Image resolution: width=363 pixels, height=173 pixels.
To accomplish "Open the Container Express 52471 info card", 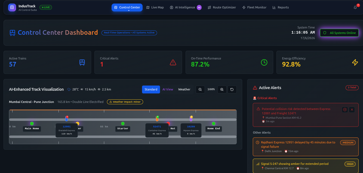I will tap(157, 130).
